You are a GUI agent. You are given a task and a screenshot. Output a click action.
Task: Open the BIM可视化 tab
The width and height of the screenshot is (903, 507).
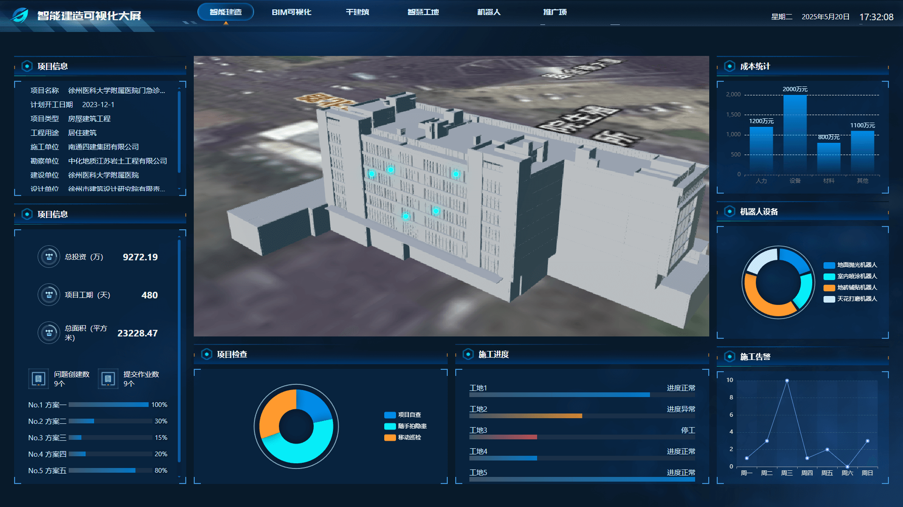[x=292, y=12]
